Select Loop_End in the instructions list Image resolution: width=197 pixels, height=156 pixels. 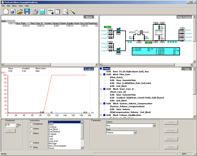coord(53,141)
